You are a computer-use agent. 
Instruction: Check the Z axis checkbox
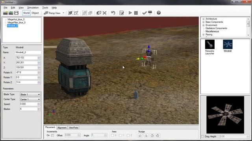coord(128,136)
